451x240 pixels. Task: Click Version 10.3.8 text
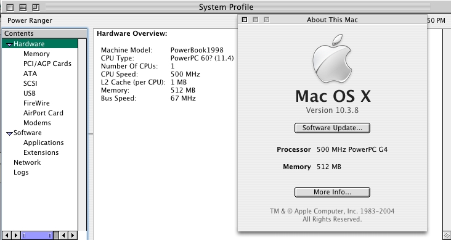(x=332, y=110)
